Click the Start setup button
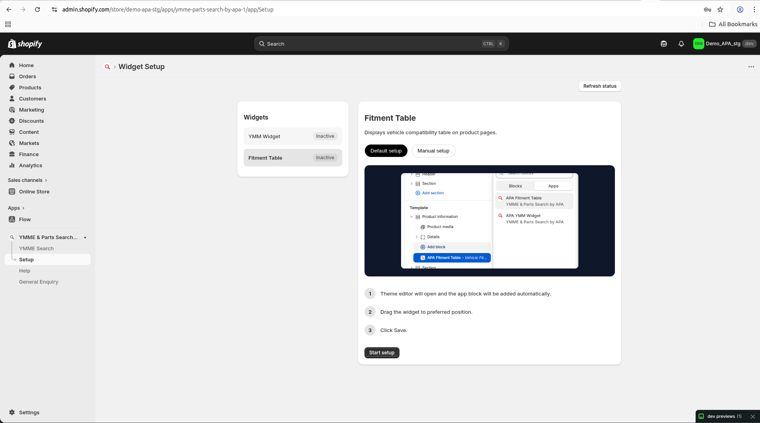This screenshot has height=423, width=760. click(x=382, y=353)
